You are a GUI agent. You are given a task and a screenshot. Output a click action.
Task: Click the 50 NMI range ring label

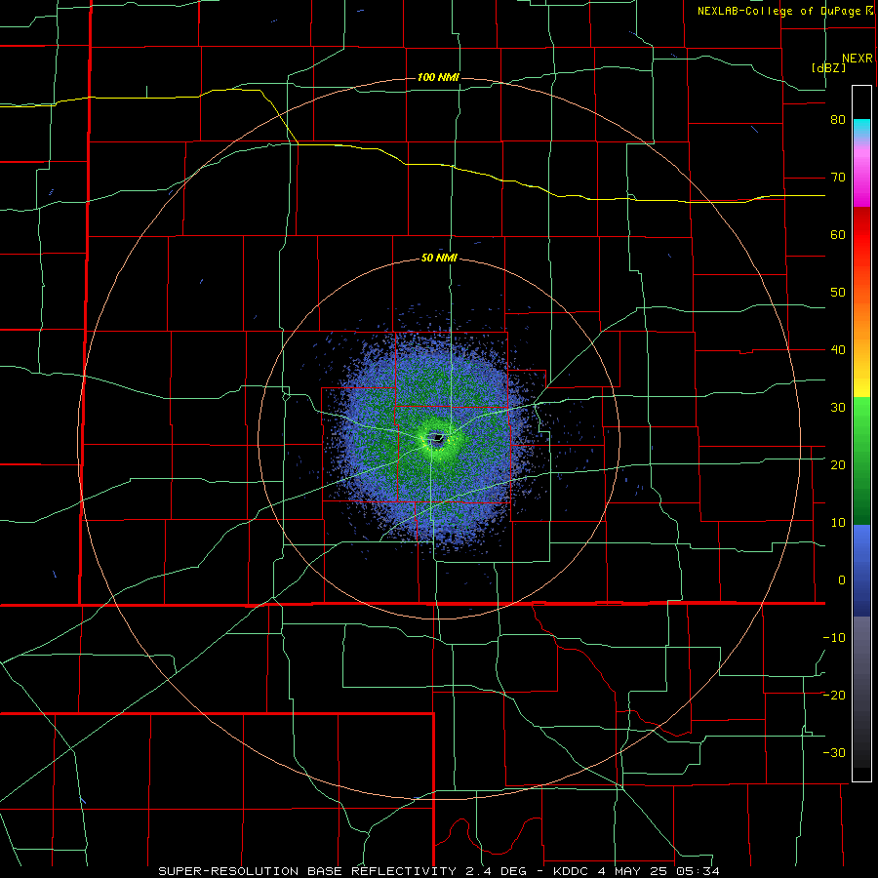pos(439,259)
